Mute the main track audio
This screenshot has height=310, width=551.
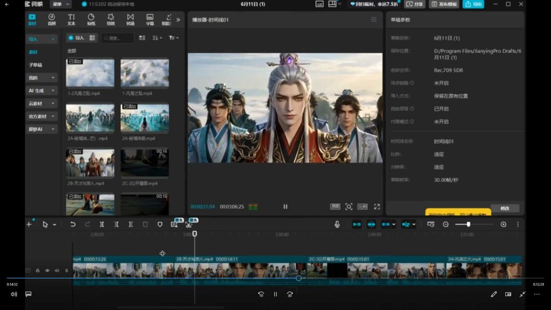click(x=57, y=270)
